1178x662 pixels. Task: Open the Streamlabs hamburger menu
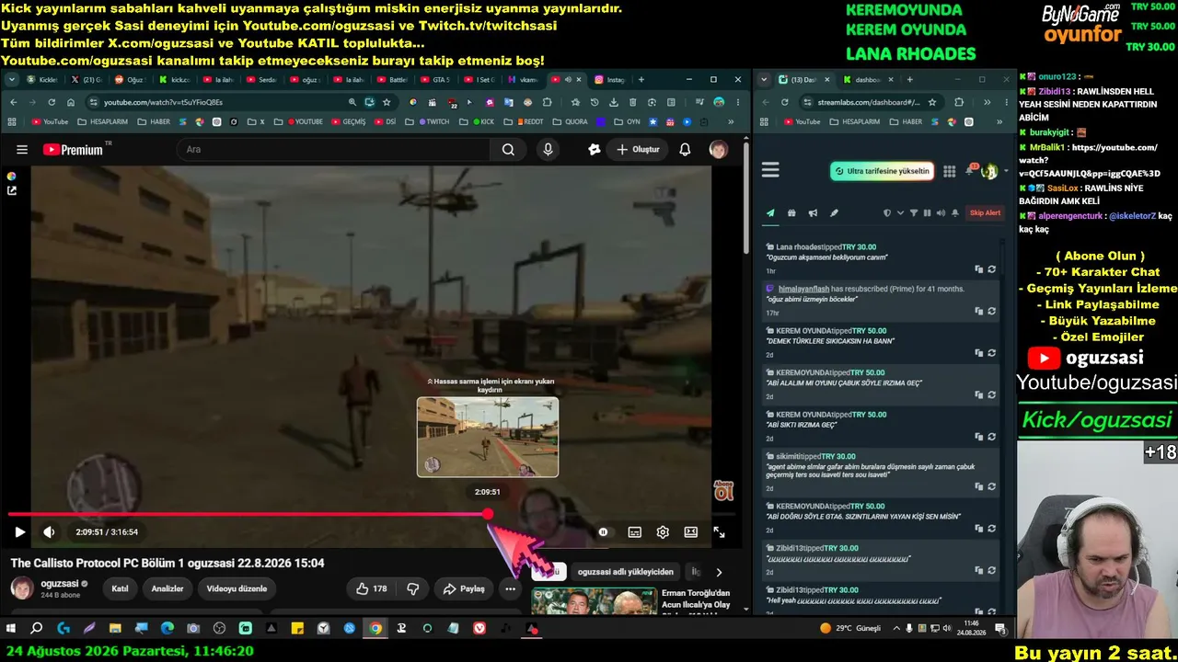pyautogui.click(x=771, y=170)
